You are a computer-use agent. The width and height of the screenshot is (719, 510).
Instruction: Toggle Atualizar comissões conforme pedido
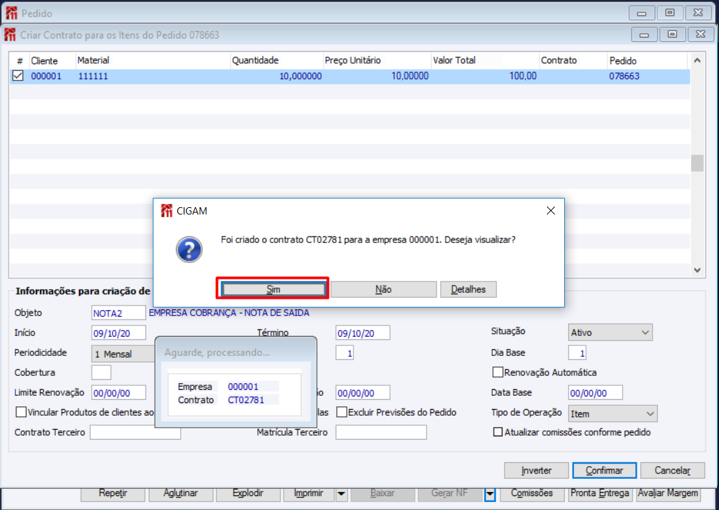pos(498,432)
